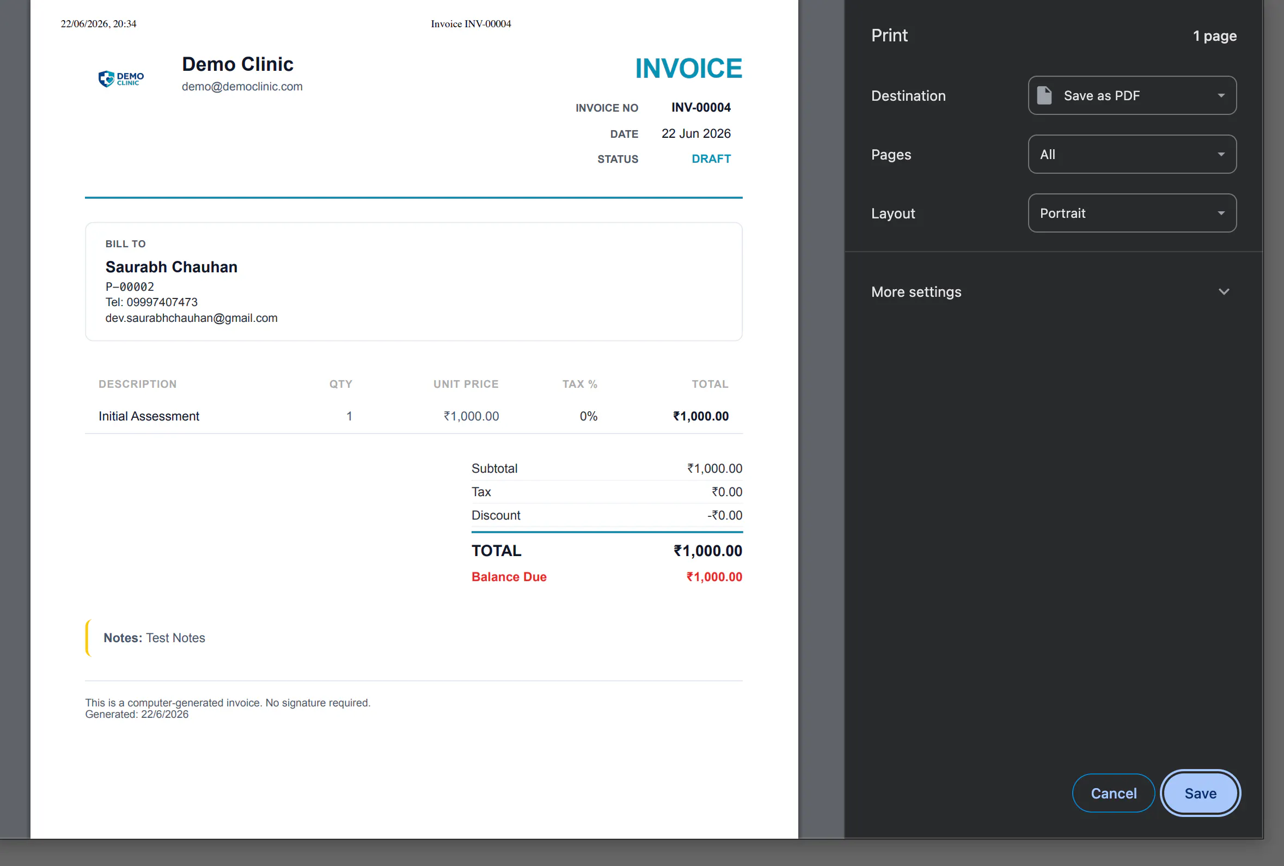Click demo@democlinic.com email text
This screenshot has width=1284, height=866.
pyautogui.click(x=242, y=87)
